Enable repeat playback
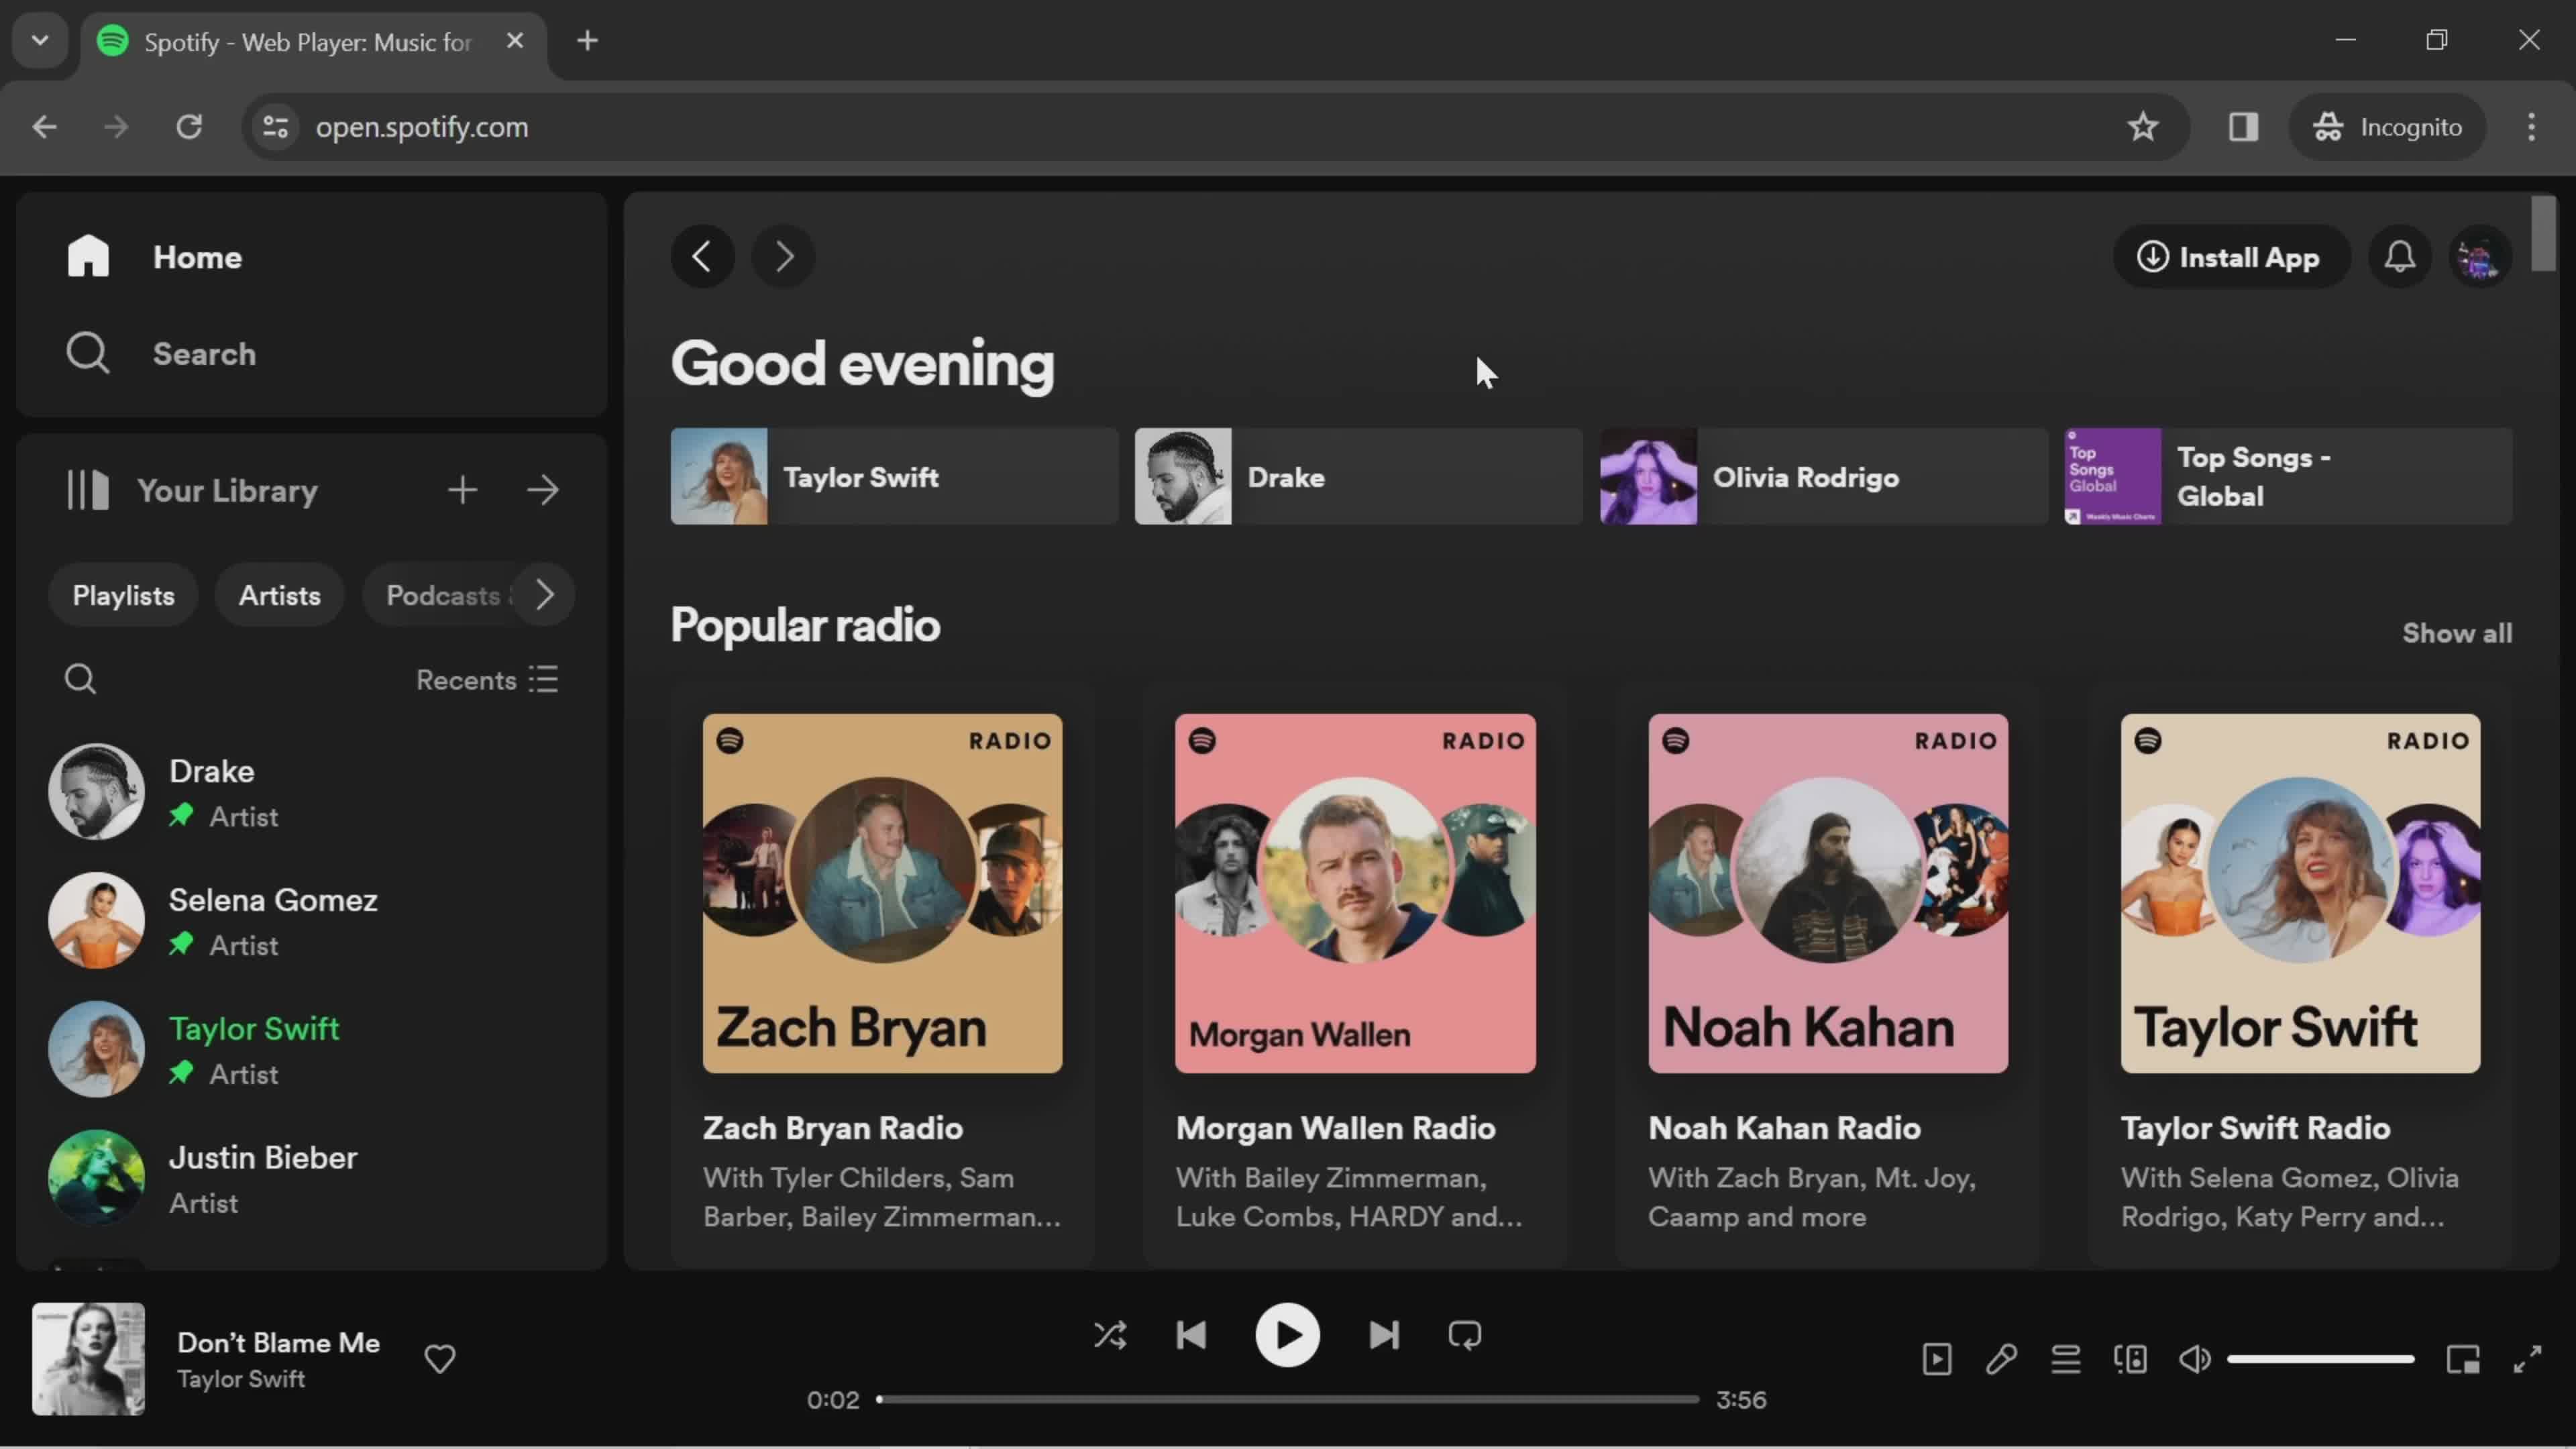The width and height of the screenshot is (2576, 1449). (x=1465, y=1336)
